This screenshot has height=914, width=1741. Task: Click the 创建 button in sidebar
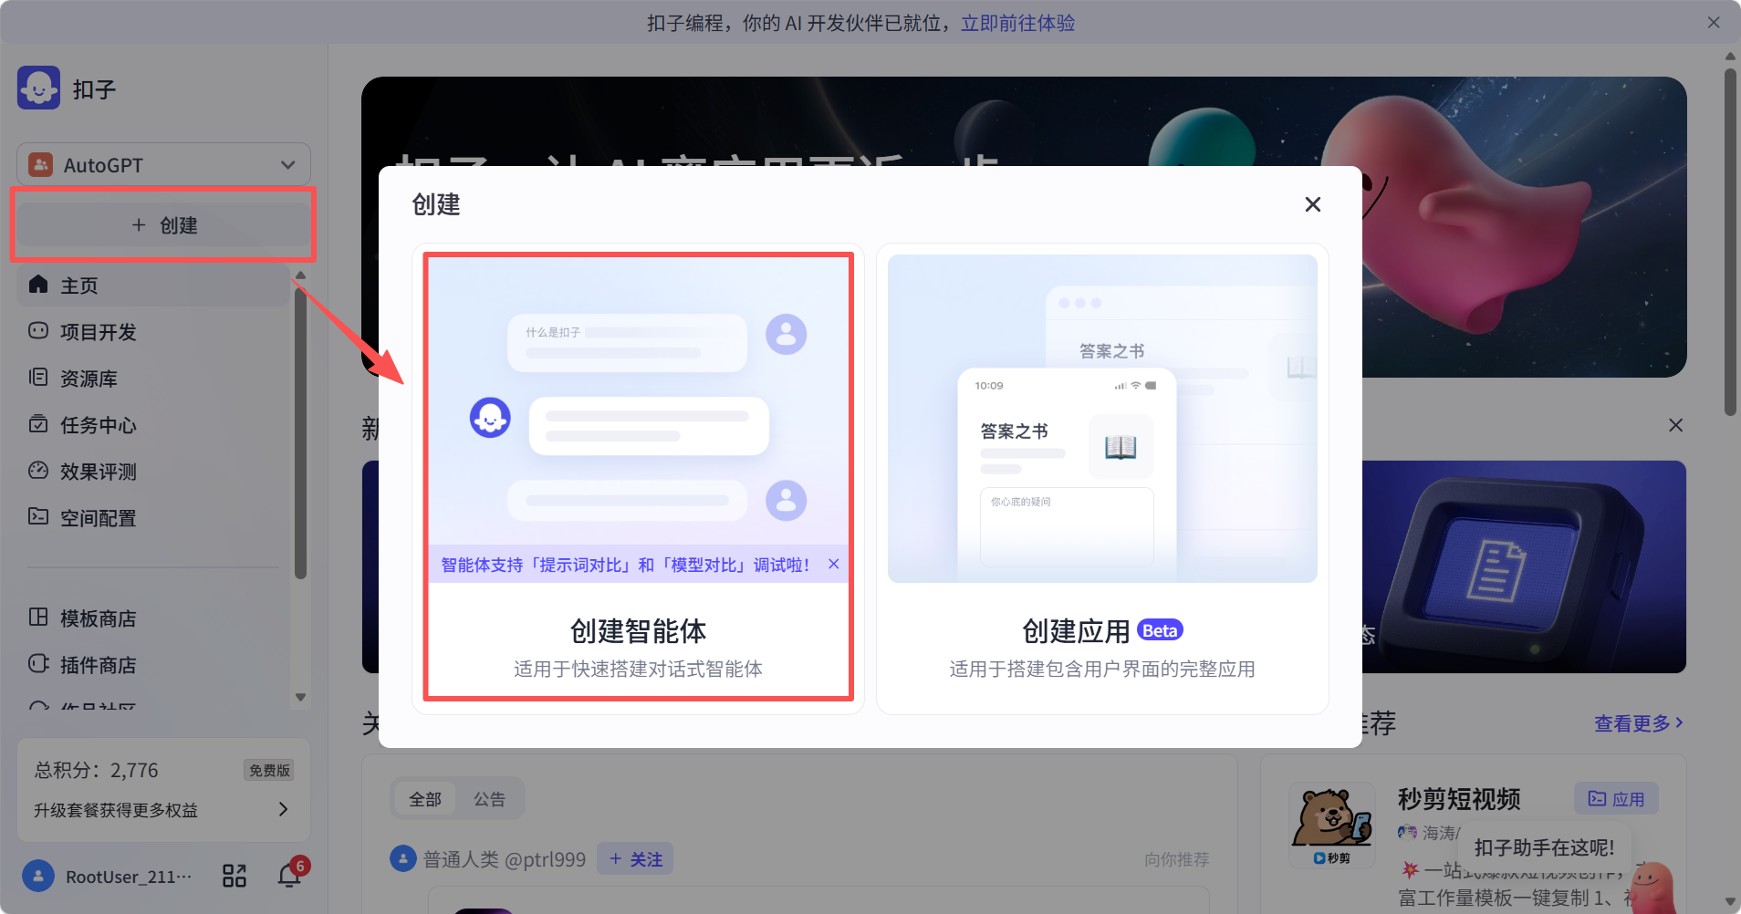coord(163,224)
